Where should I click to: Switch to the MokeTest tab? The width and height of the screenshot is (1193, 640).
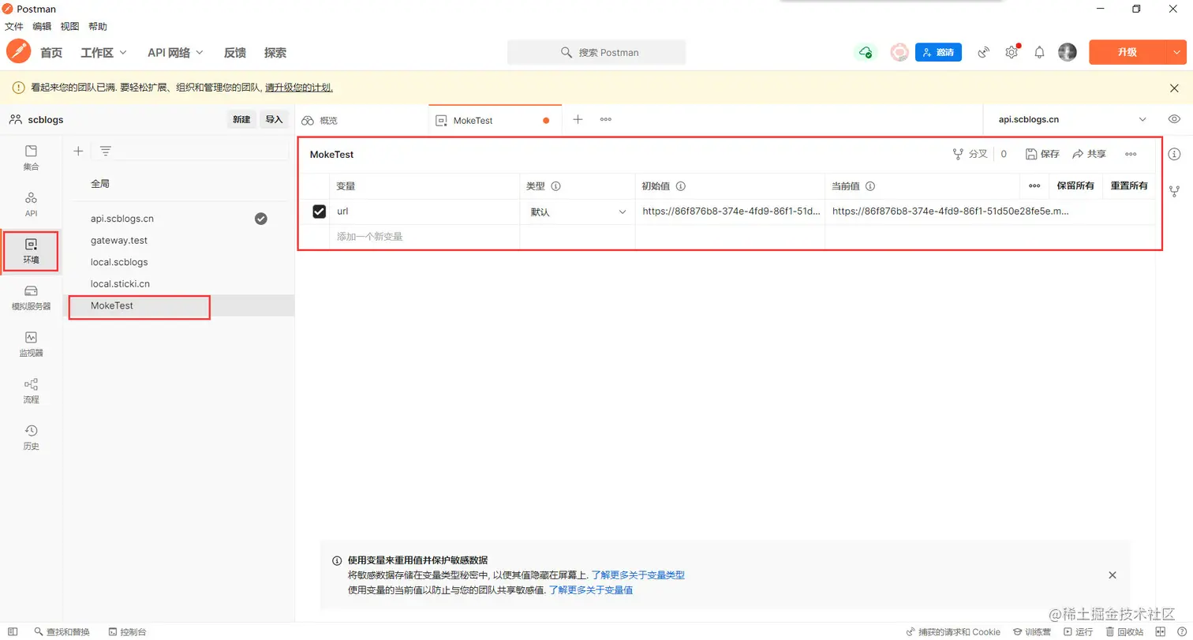click(496, 120)
